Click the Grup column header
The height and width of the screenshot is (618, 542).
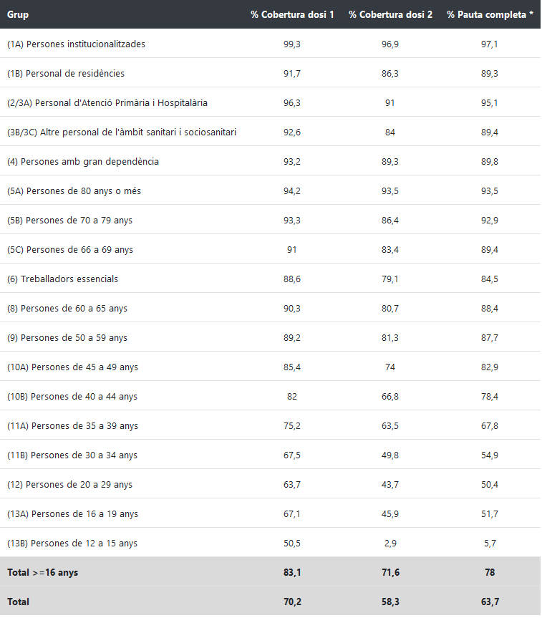(18, 14)
